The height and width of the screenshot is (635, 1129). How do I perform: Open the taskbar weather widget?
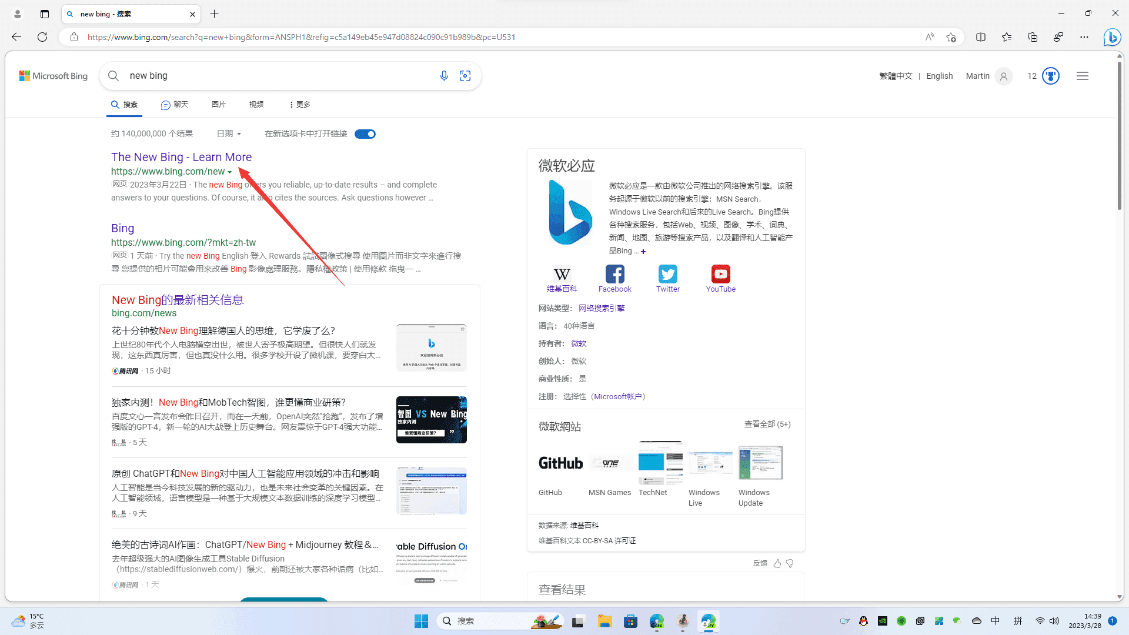28,621
